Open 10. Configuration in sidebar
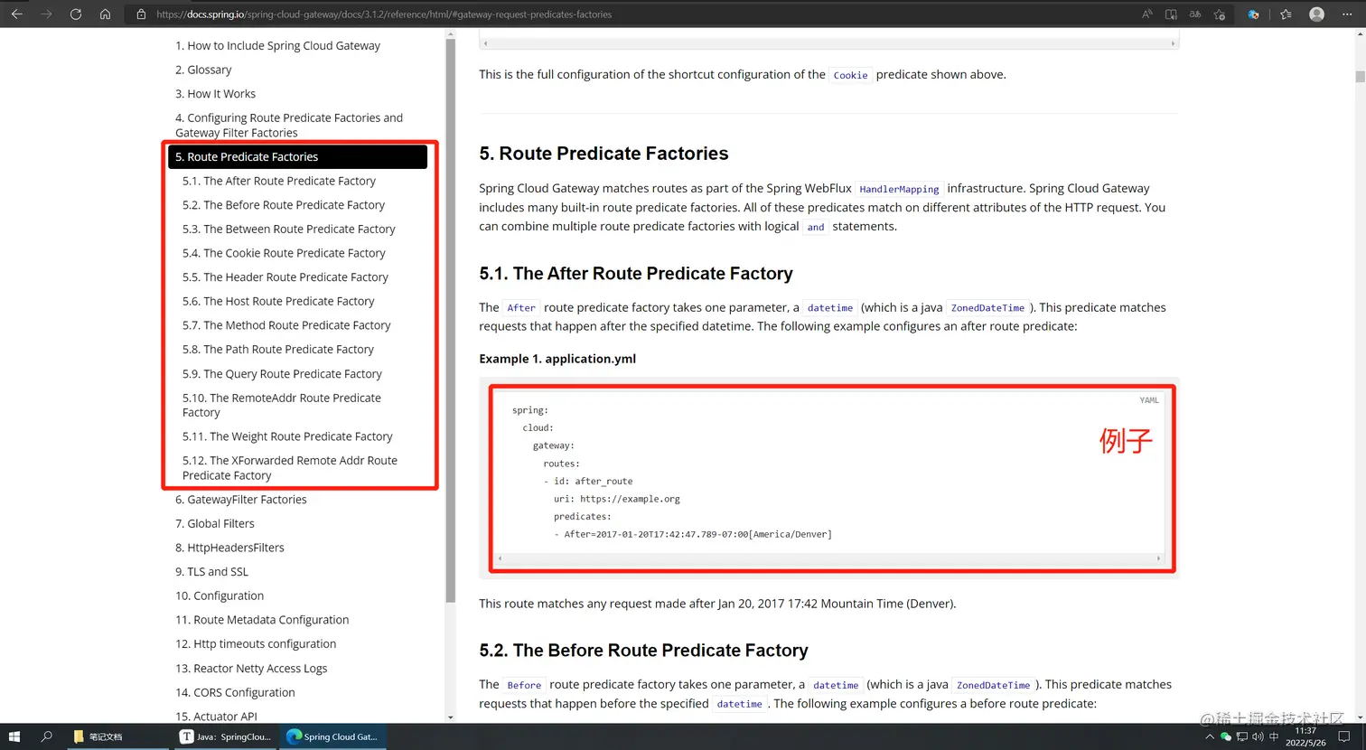Screen dimensions: 1366x750 tap(220, 596)
